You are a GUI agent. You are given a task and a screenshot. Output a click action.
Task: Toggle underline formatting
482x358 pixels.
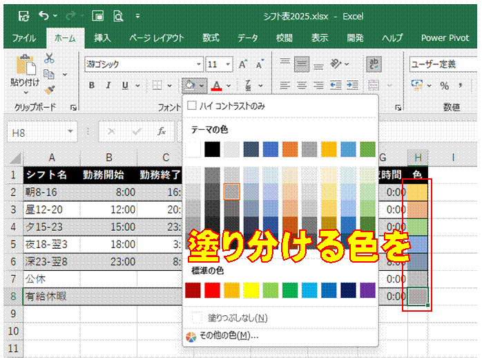tap(125, 86)
